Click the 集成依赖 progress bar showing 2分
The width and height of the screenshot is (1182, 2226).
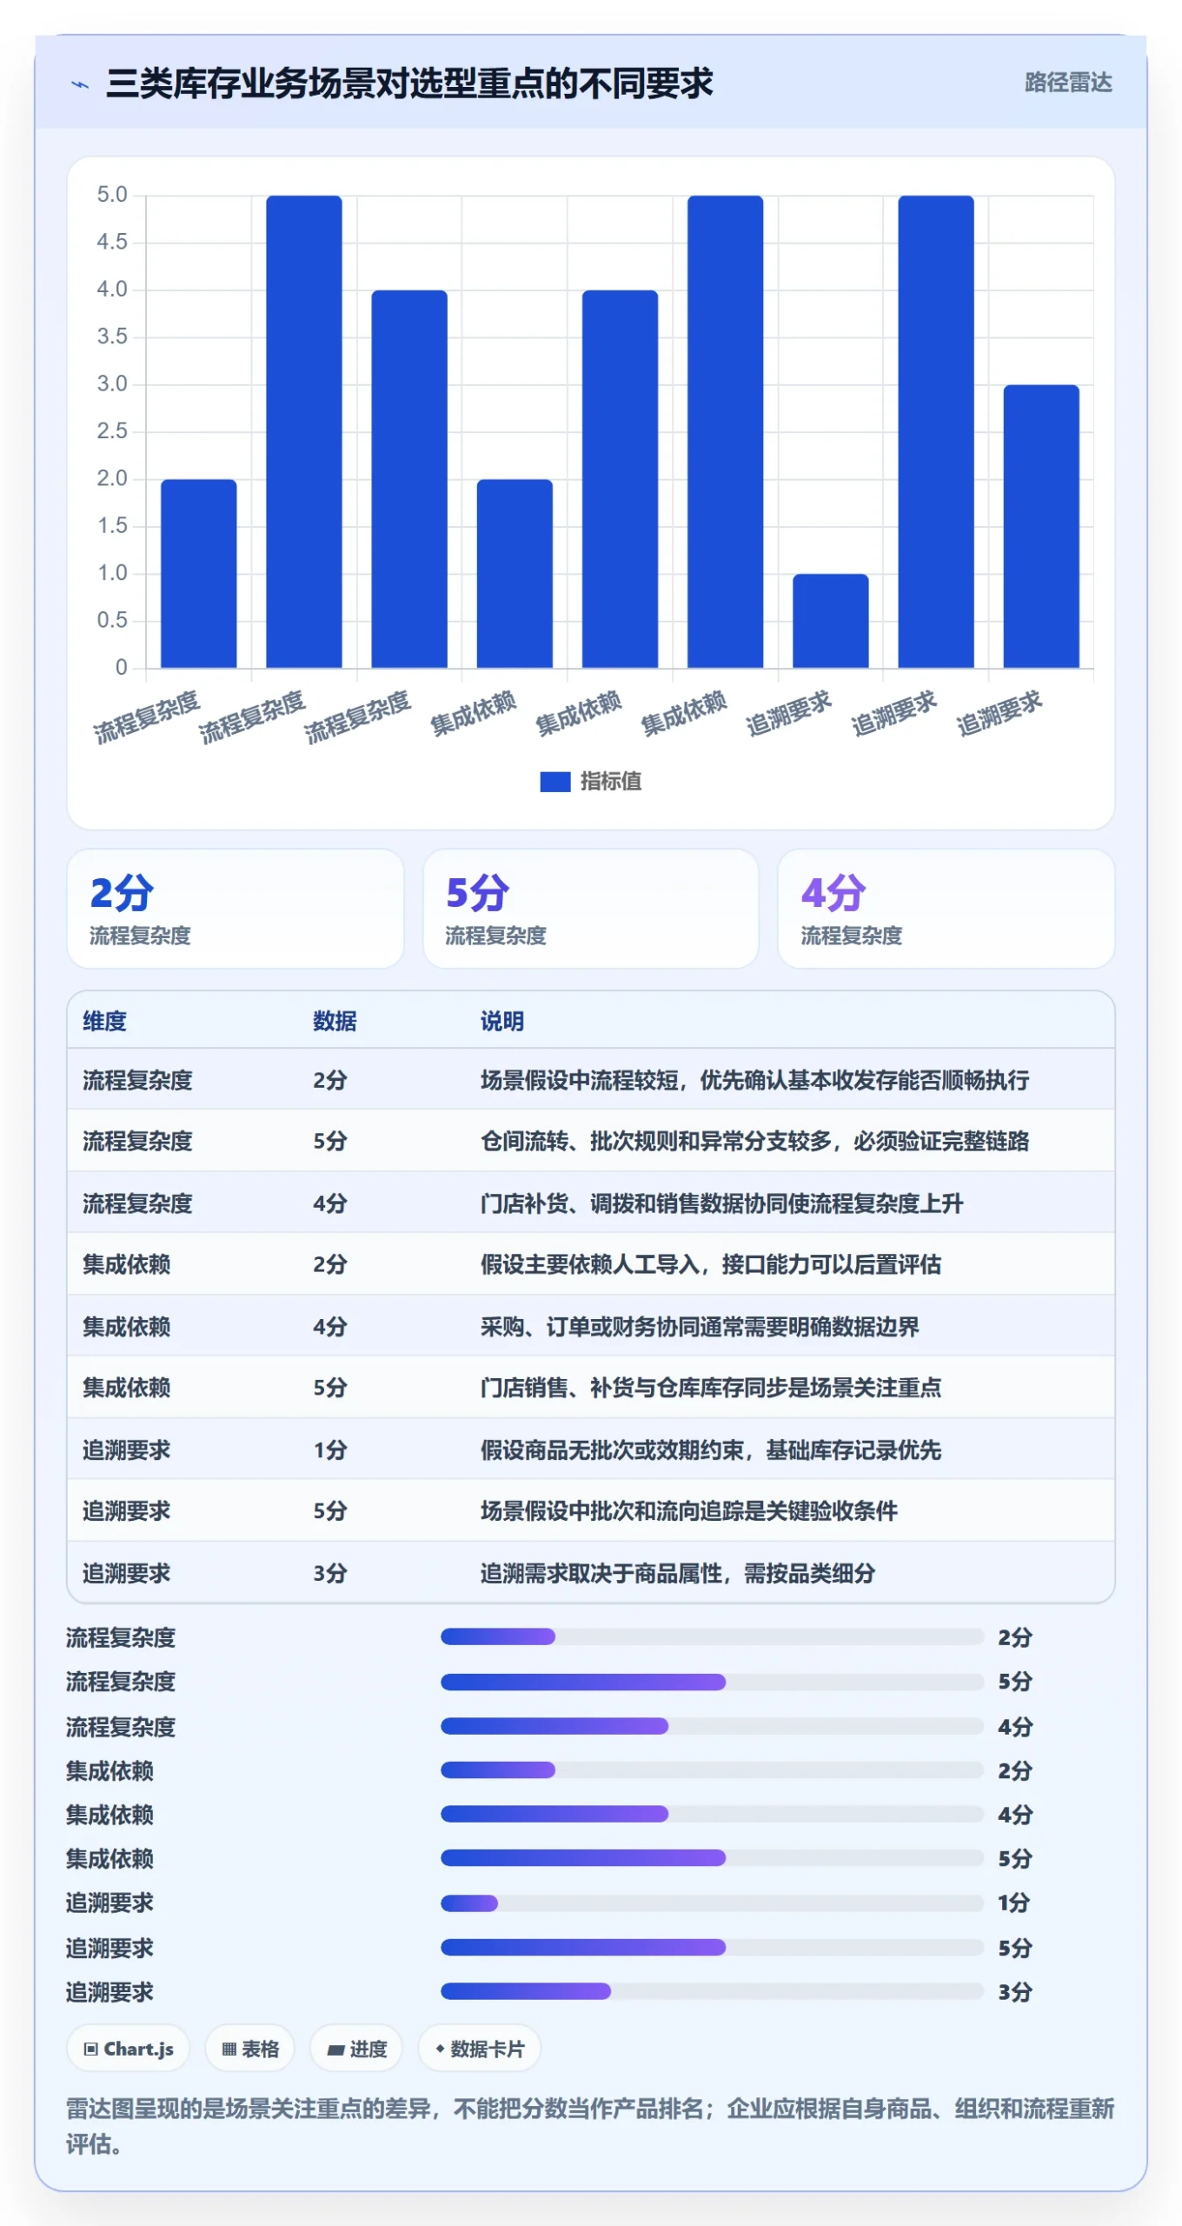click(x=712, y=1770)
